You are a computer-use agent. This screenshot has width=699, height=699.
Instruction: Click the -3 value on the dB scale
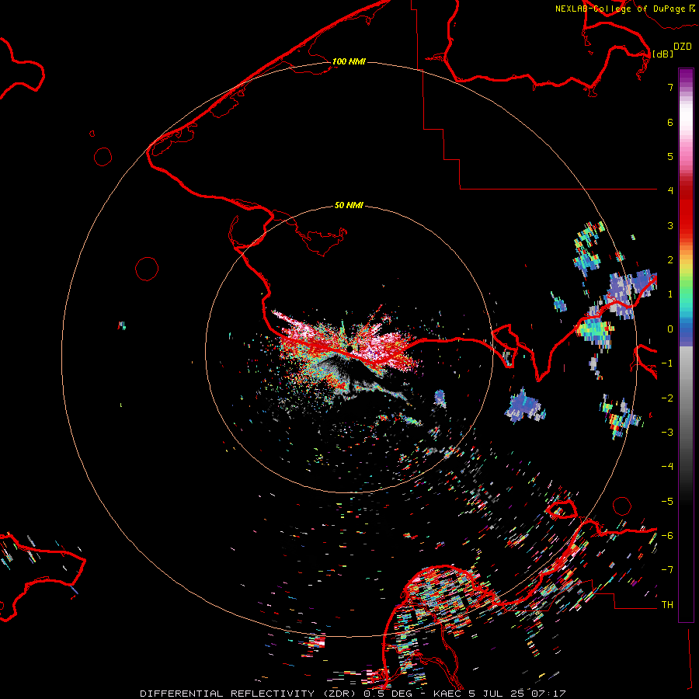[x=667, y=433]
